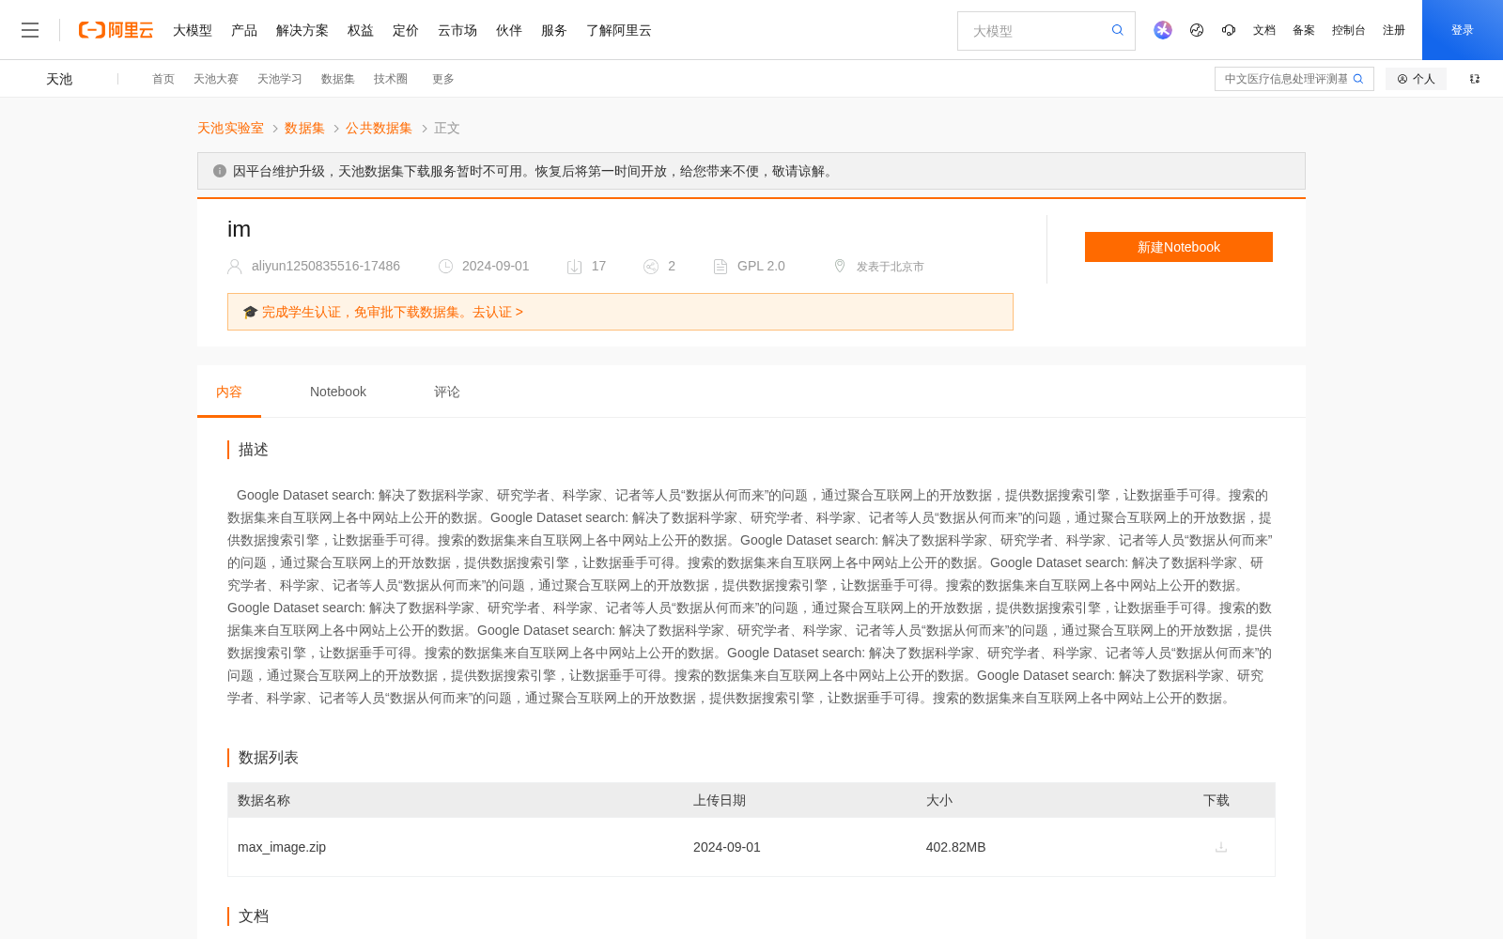
Task: Click the license document icon
Action: (721, 267)
